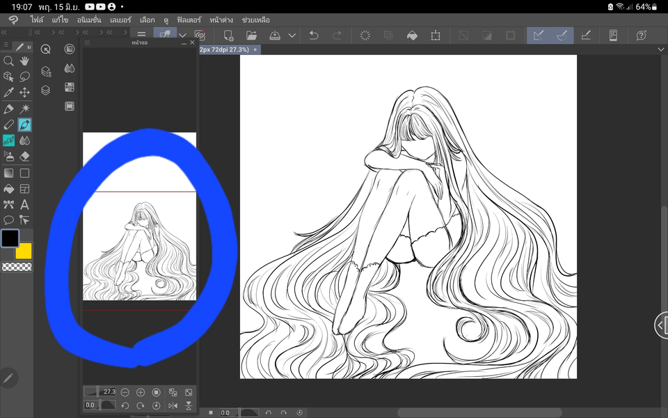Click the Open file folder icon

(251, 36)
